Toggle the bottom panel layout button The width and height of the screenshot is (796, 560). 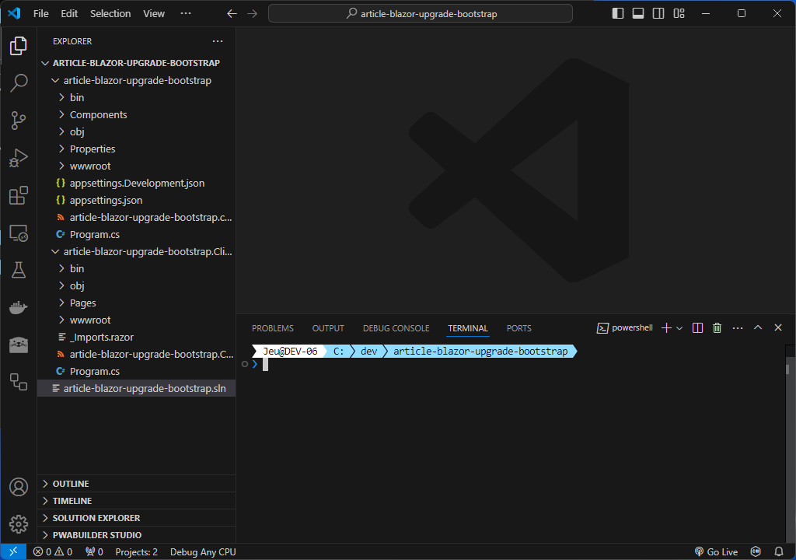638,13
